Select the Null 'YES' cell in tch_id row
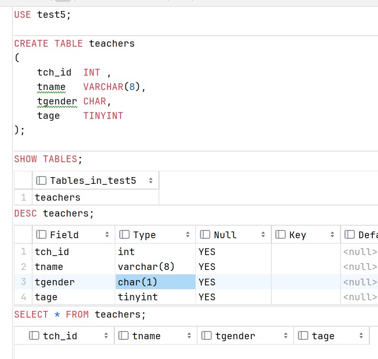This screenshot has height=359, width=378. point(233,252)
